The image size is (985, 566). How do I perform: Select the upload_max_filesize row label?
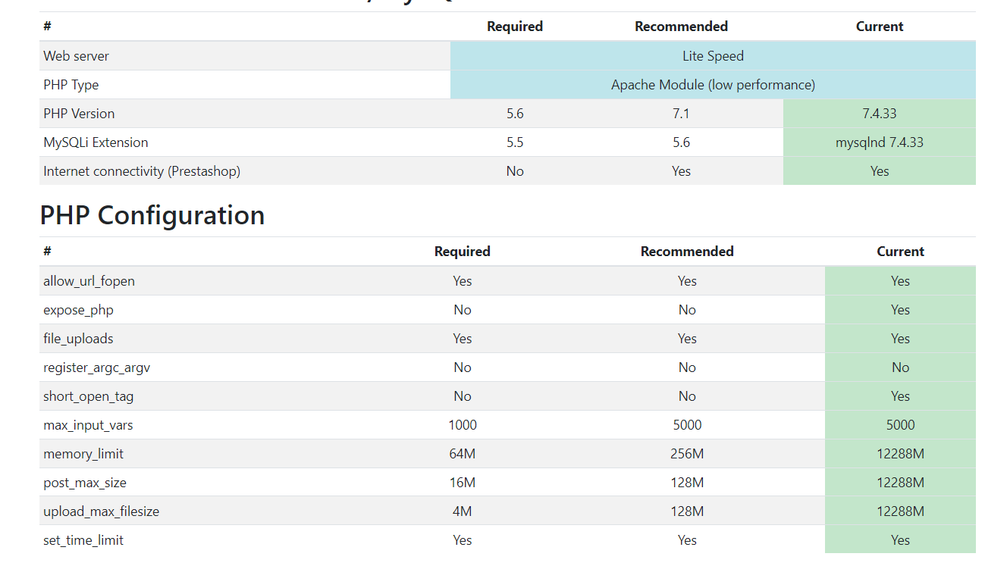click(x=101, y=511)
